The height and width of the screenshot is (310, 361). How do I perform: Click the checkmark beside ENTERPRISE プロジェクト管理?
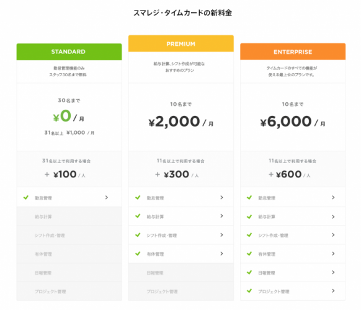point(249,291)
